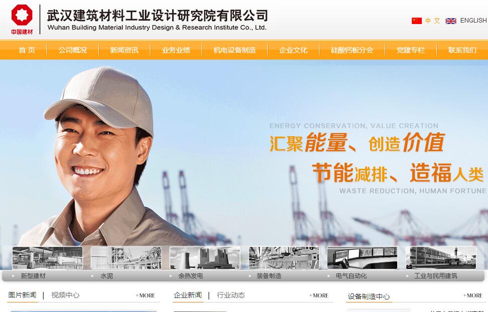Screen dimensions: 488x312
Task: Open the 水泥 cement plant thumbnail
Action: 126,258
